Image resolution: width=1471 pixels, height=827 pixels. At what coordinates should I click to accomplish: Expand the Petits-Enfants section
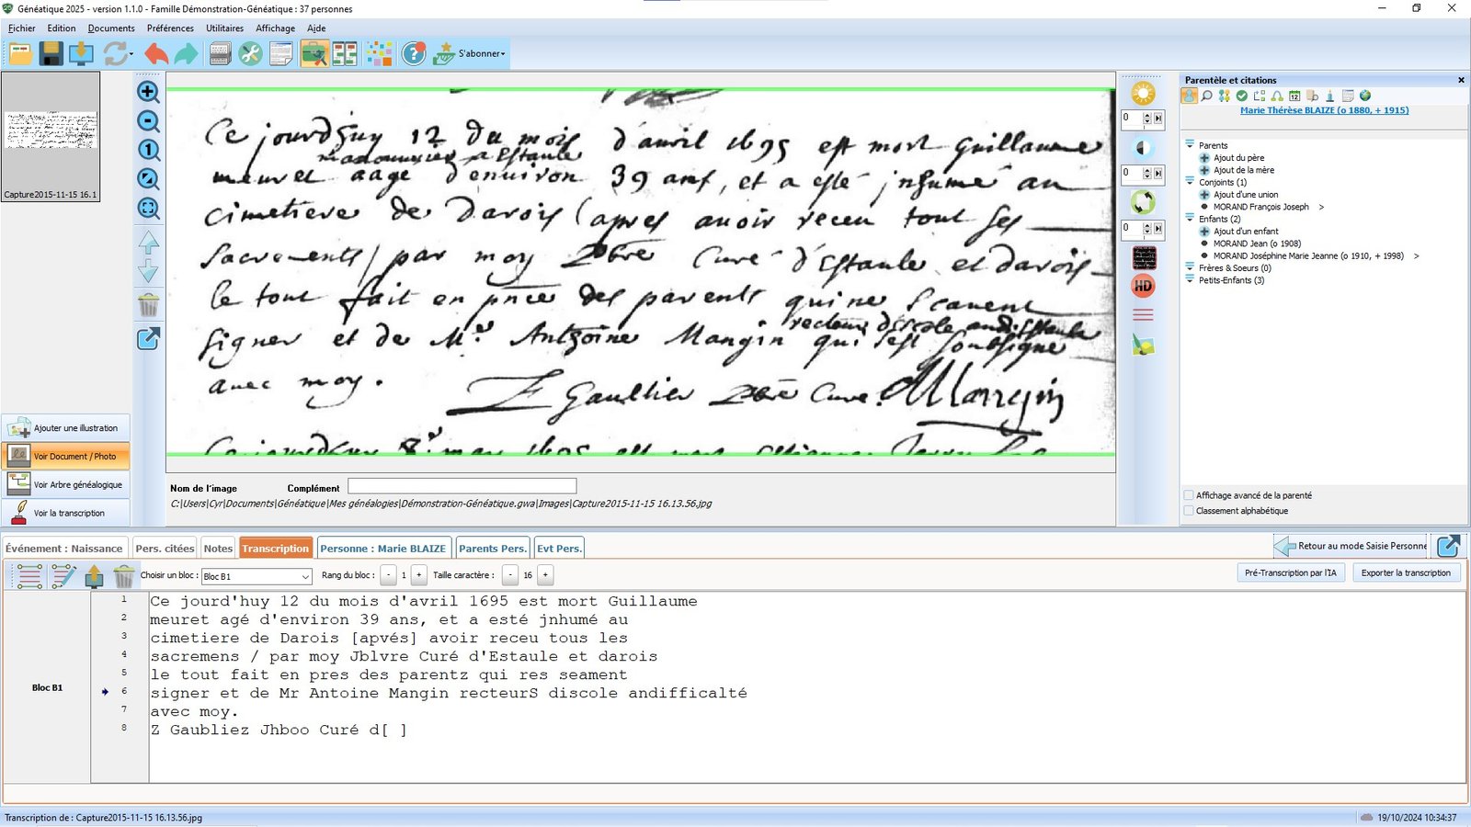click(1190, 280)
